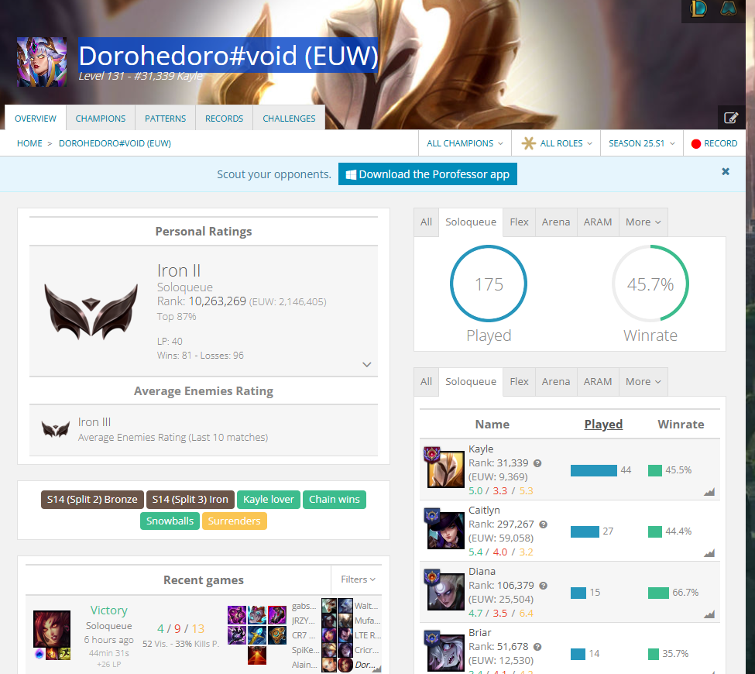Click the small Iron III enemies emblem

click(56, 428)
